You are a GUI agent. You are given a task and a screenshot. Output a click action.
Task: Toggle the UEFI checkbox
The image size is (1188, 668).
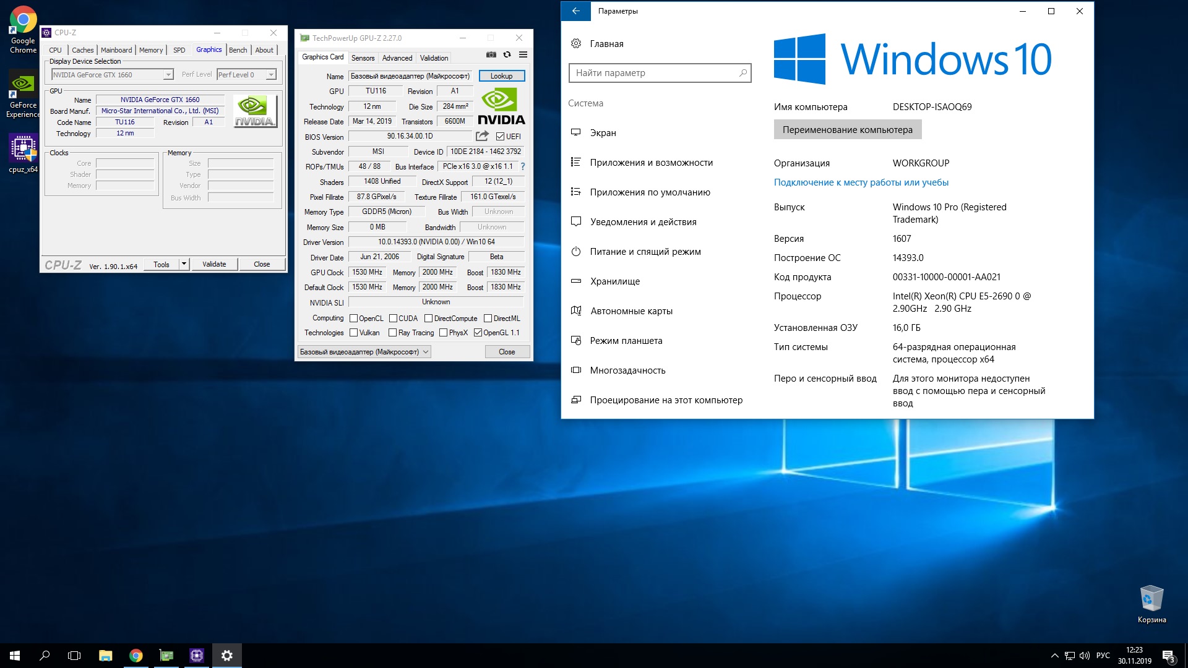[501, 137]
